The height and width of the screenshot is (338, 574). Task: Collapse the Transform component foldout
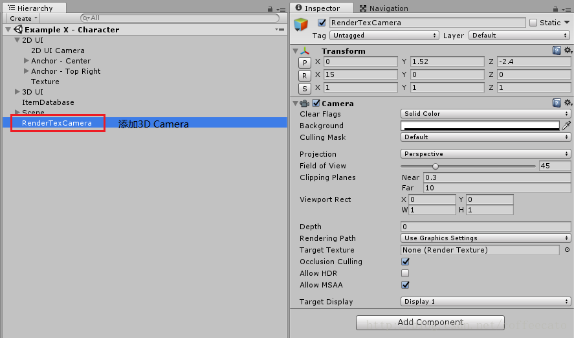point(296,51)
